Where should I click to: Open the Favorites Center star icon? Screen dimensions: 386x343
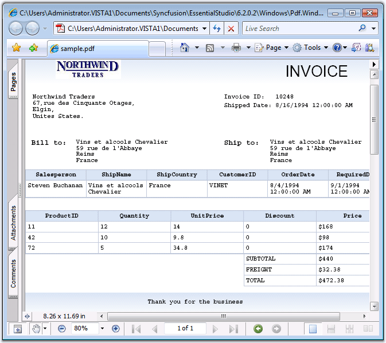[x=16, y=48]
